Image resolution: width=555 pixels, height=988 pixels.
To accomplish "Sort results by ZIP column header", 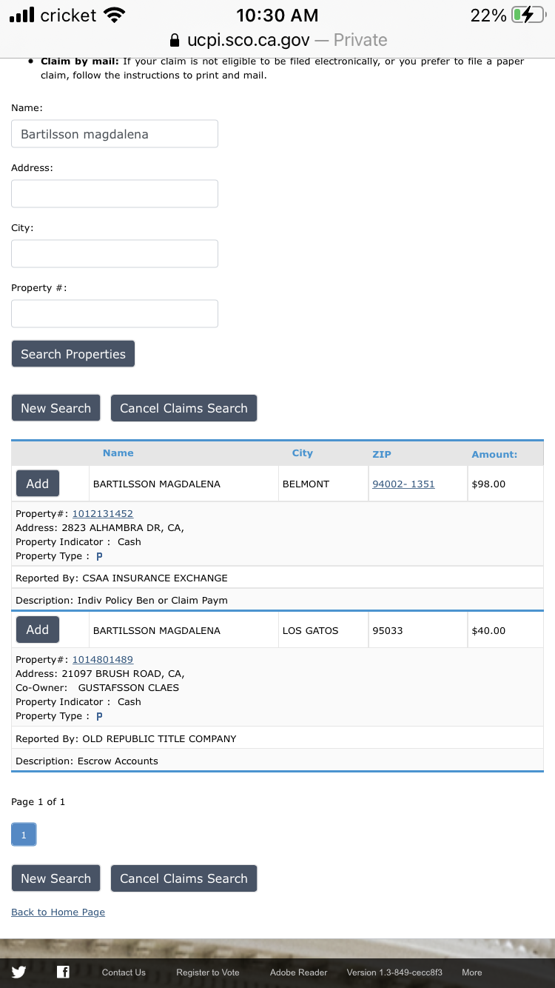I will [x=382, y=454].
